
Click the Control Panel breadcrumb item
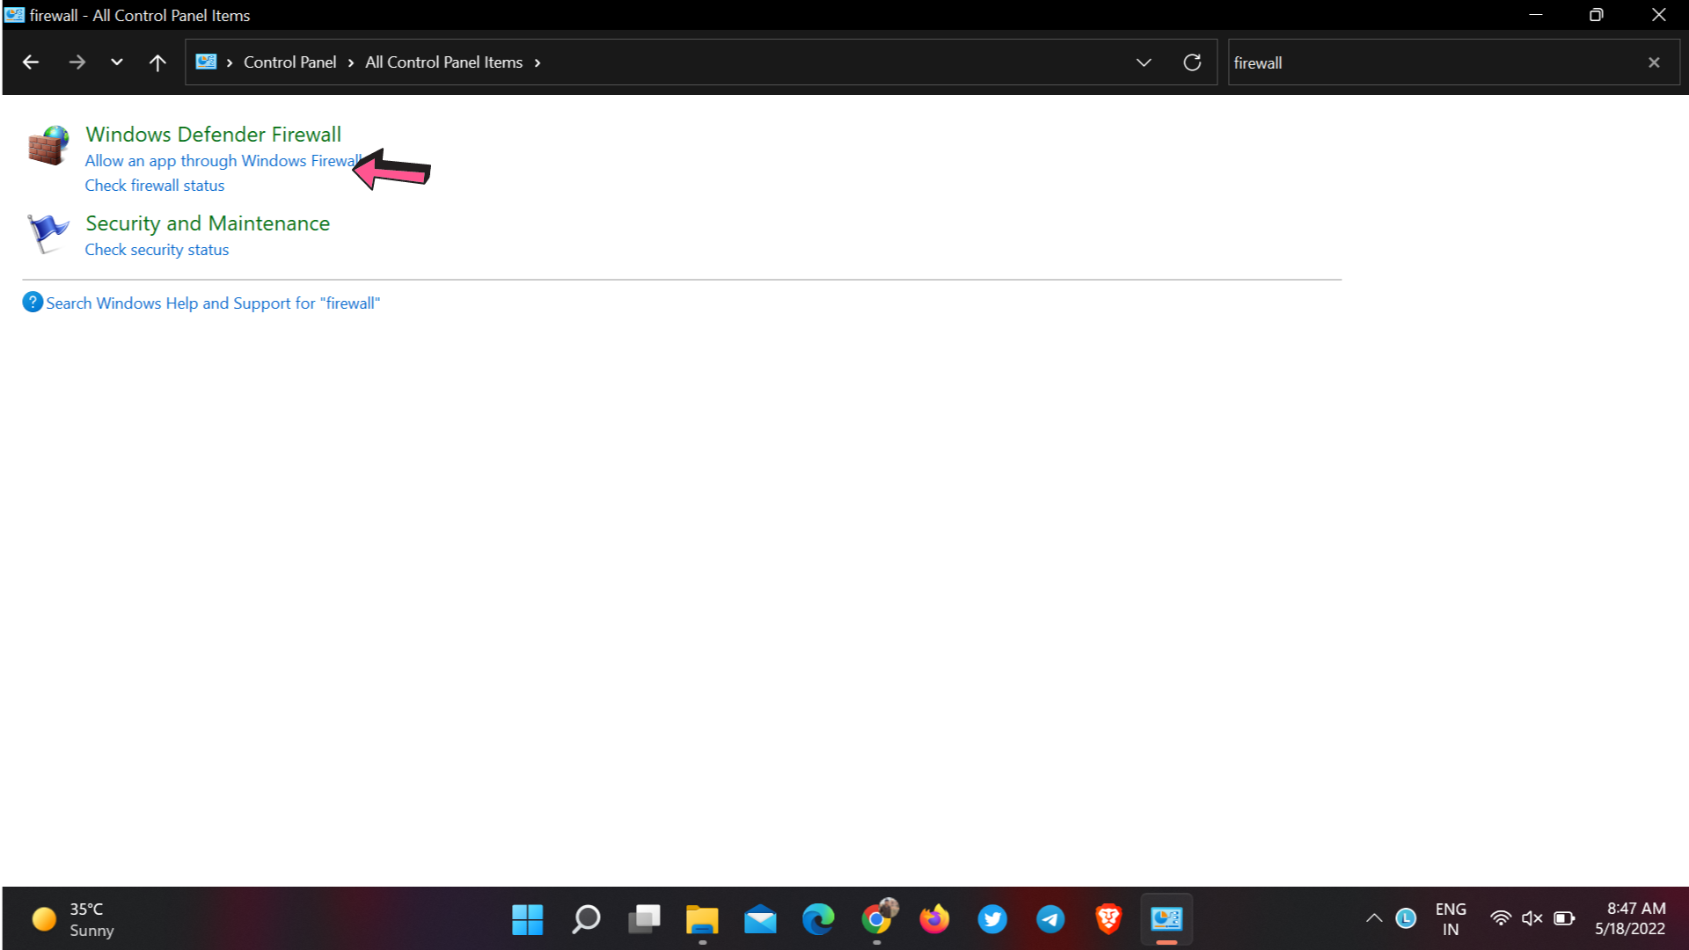tap(288, 62)
